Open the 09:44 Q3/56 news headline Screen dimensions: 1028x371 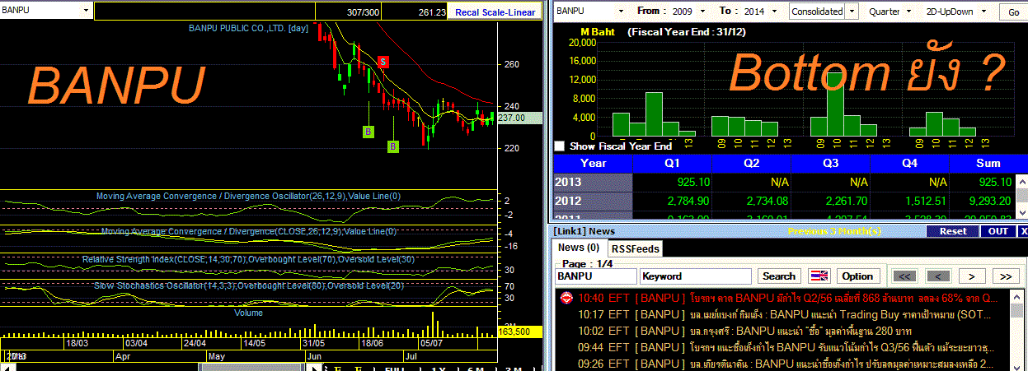click(x=787, y=347)
